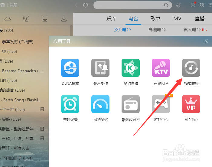The image size is (212, 167).
Task: Go back with the left arrow
Action: tap(77, 5)
